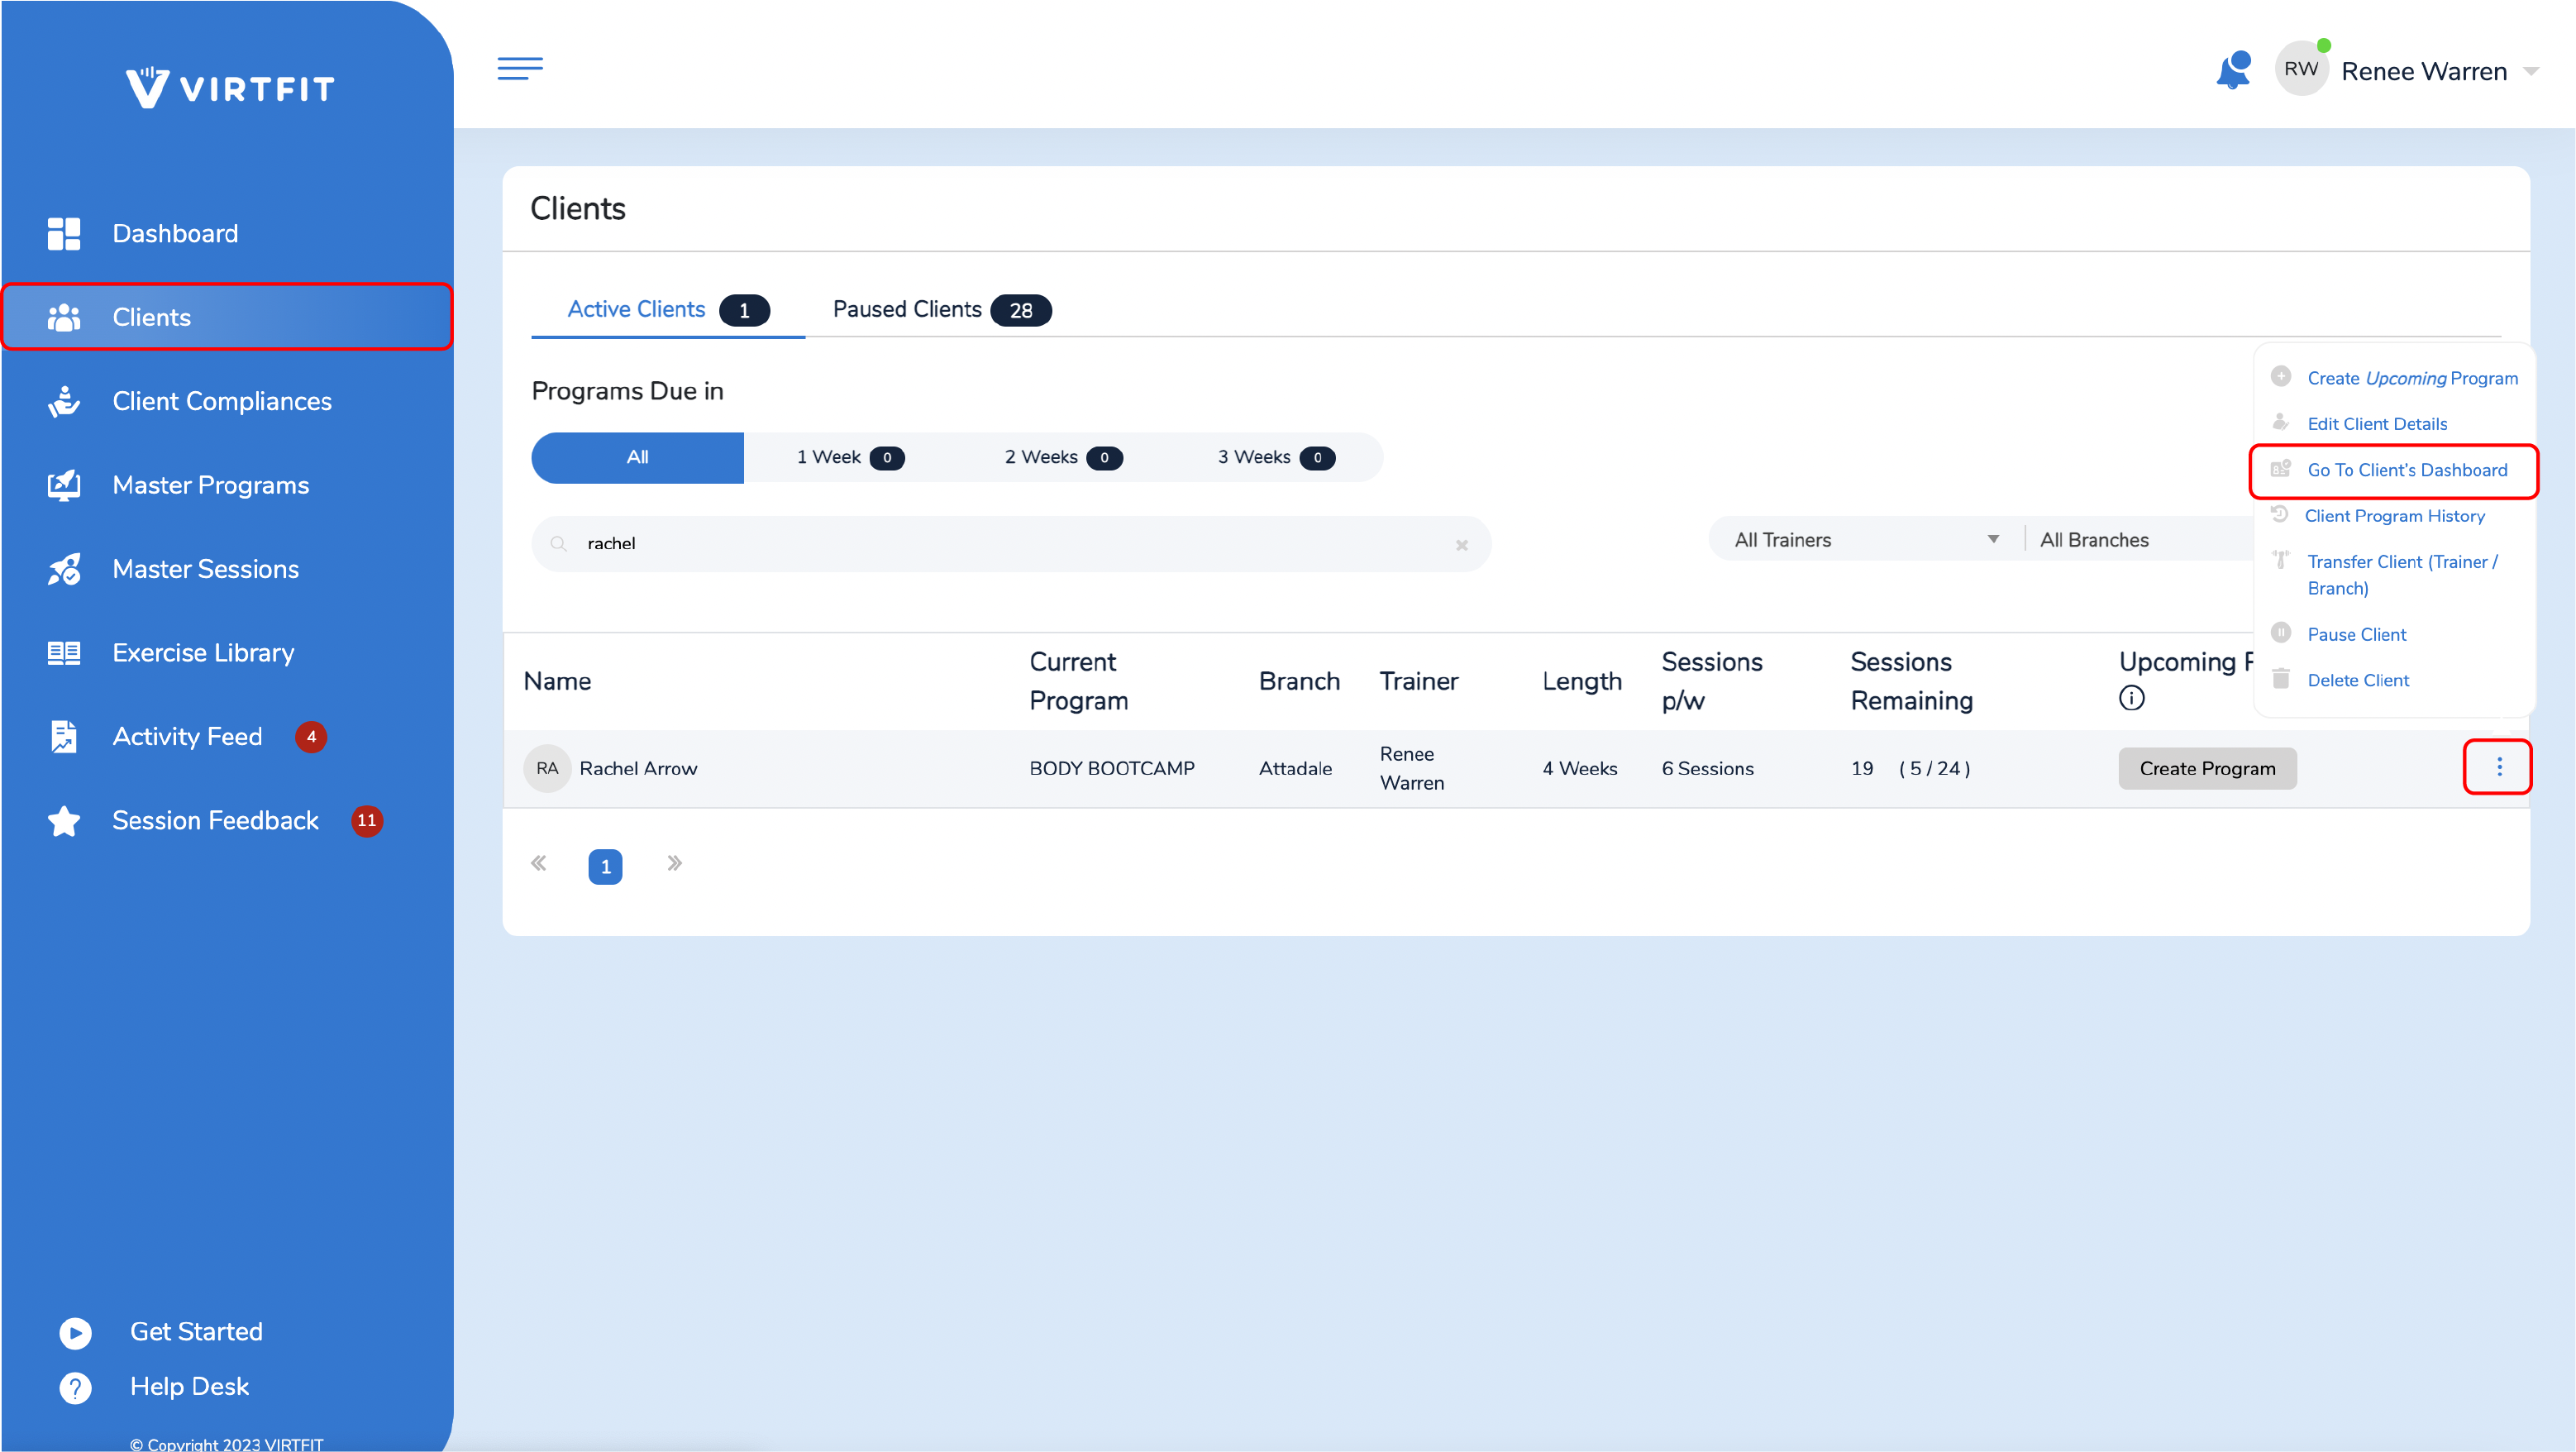The height and width of the screenshot is (1452, 2576).
Task: Choose Edit Client Details from menu
Action: [2377, 424]
